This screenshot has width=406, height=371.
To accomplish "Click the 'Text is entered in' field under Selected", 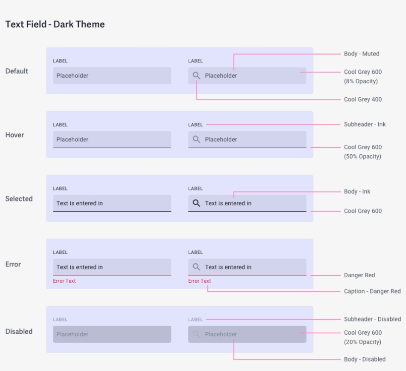I will (x=112, y=203).
